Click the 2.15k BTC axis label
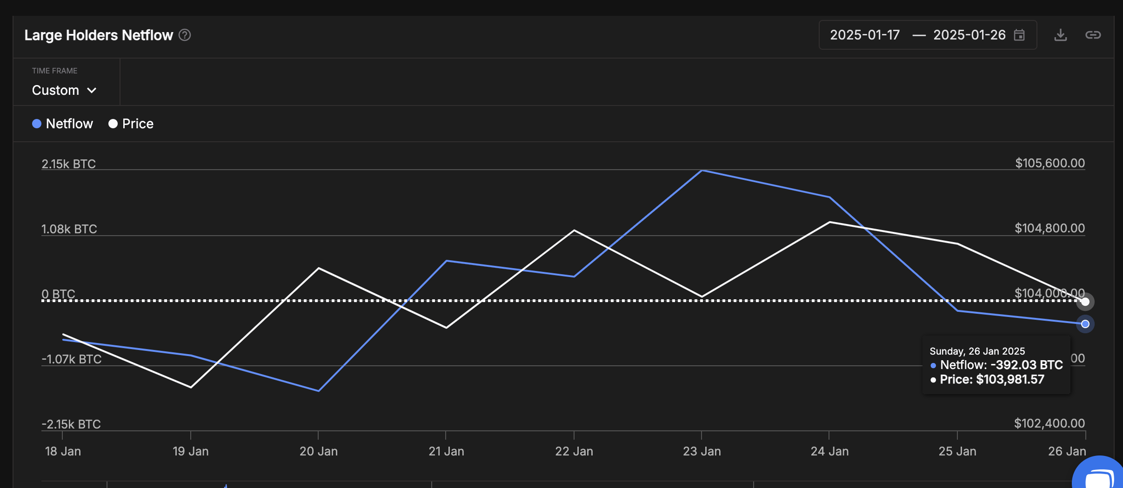Viewport: 1123px width, 488px height. coord(68,164)
